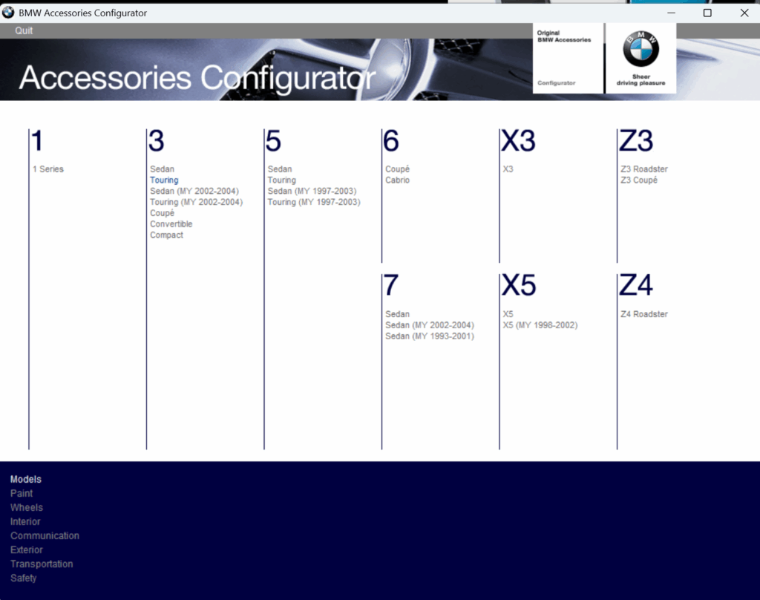The image size is (760, 600).
Task: Choose the current X5 model link
Action: pyautogui.click(x=508, y=314)
